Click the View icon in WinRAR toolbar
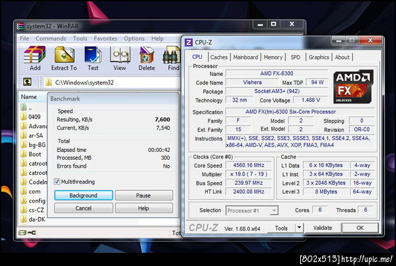This screenshot has height=266, width=396. coord(119,55)
